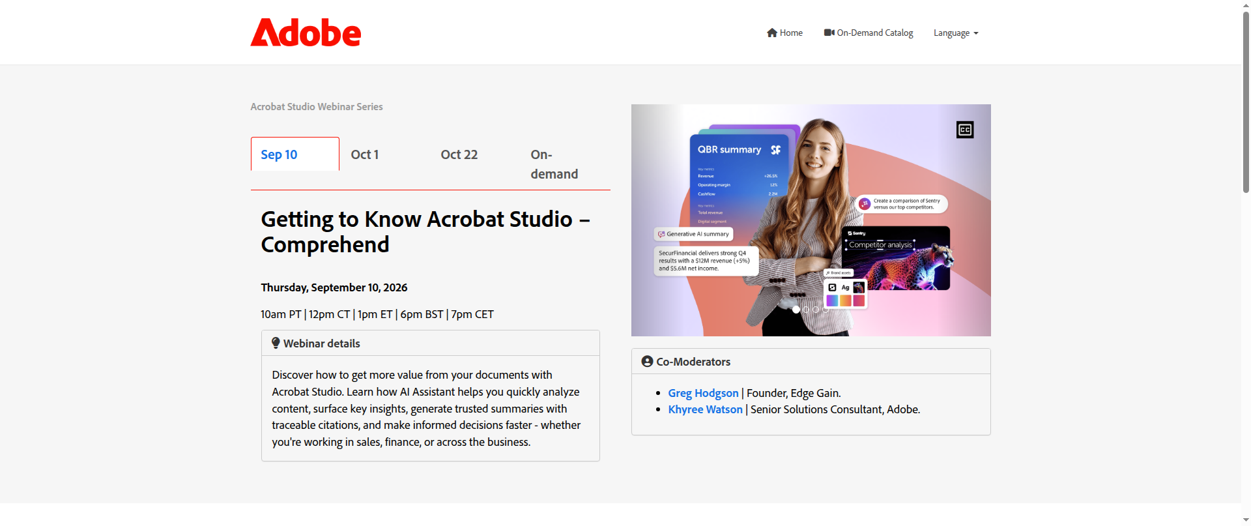1251x526 pixels.
Task: Switch to the Oct 1 tab
Action: click(x=365, y=154)
